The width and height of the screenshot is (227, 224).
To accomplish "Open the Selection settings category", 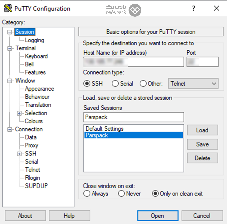I will 36,113.
